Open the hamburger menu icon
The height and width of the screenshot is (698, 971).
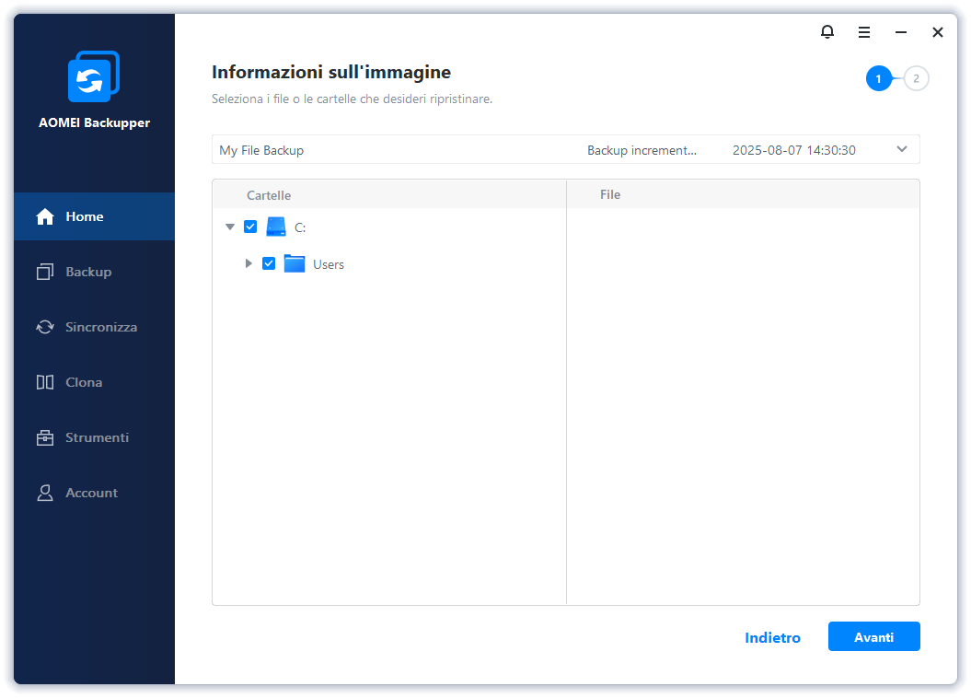click(864, 32)
